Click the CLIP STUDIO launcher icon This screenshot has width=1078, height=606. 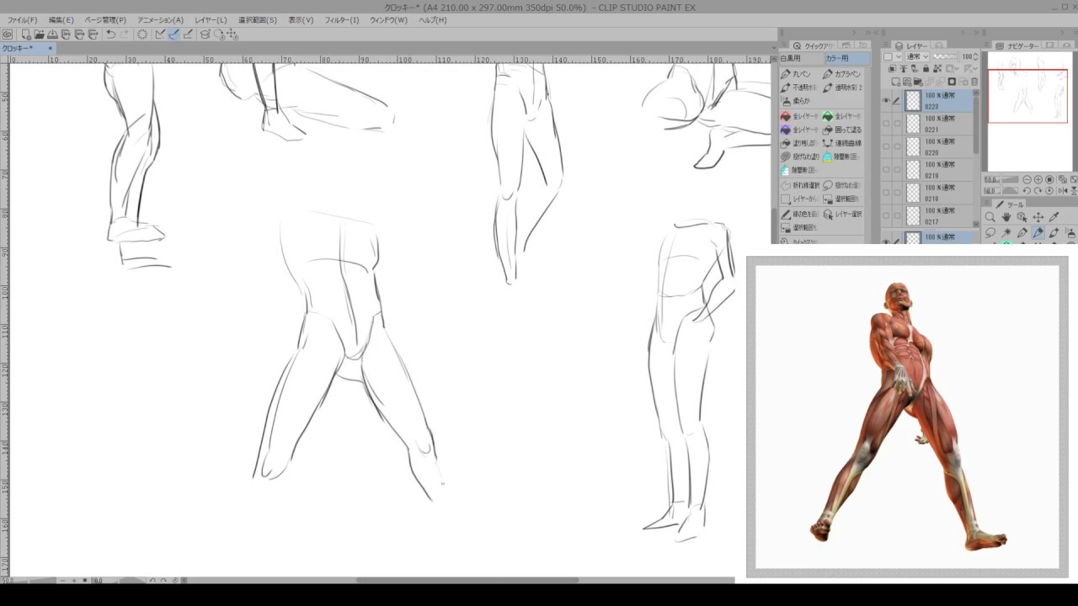[x=8, y=35]
